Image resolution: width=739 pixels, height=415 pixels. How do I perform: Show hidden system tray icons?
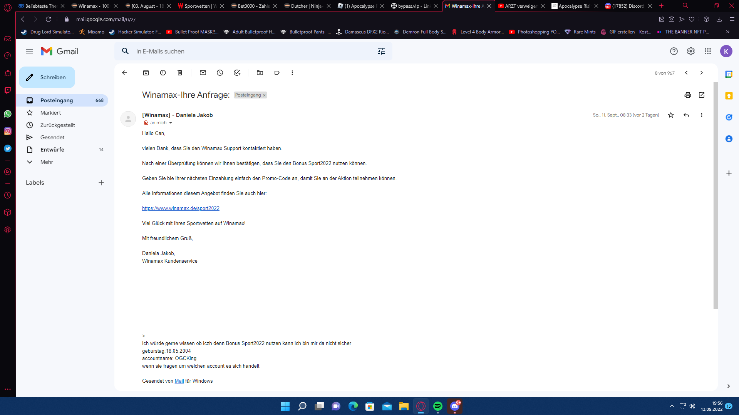[x=672, y=406]
